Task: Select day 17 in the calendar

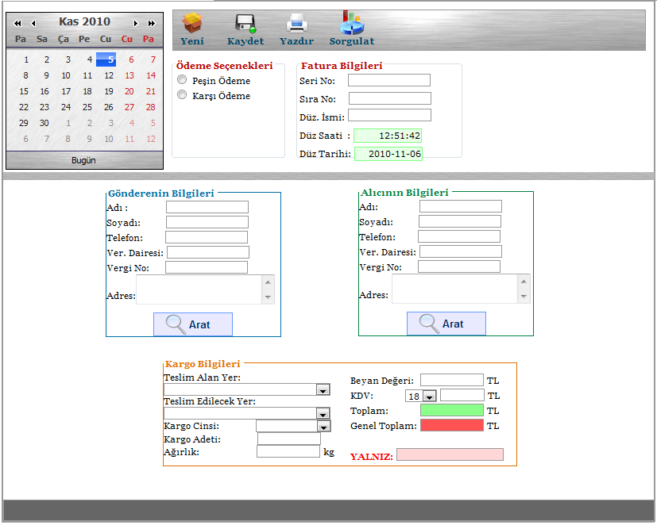Action: point(66,91)
